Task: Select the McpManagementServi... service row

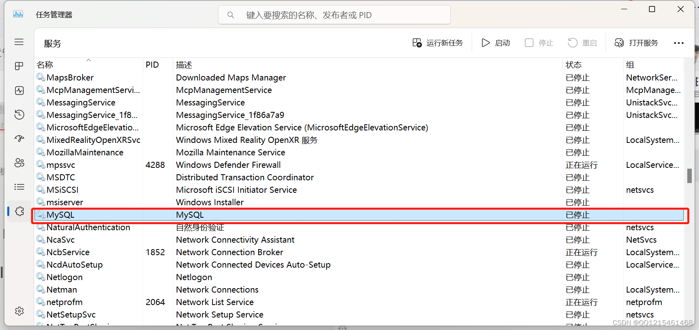Action: tap(359, 90)
